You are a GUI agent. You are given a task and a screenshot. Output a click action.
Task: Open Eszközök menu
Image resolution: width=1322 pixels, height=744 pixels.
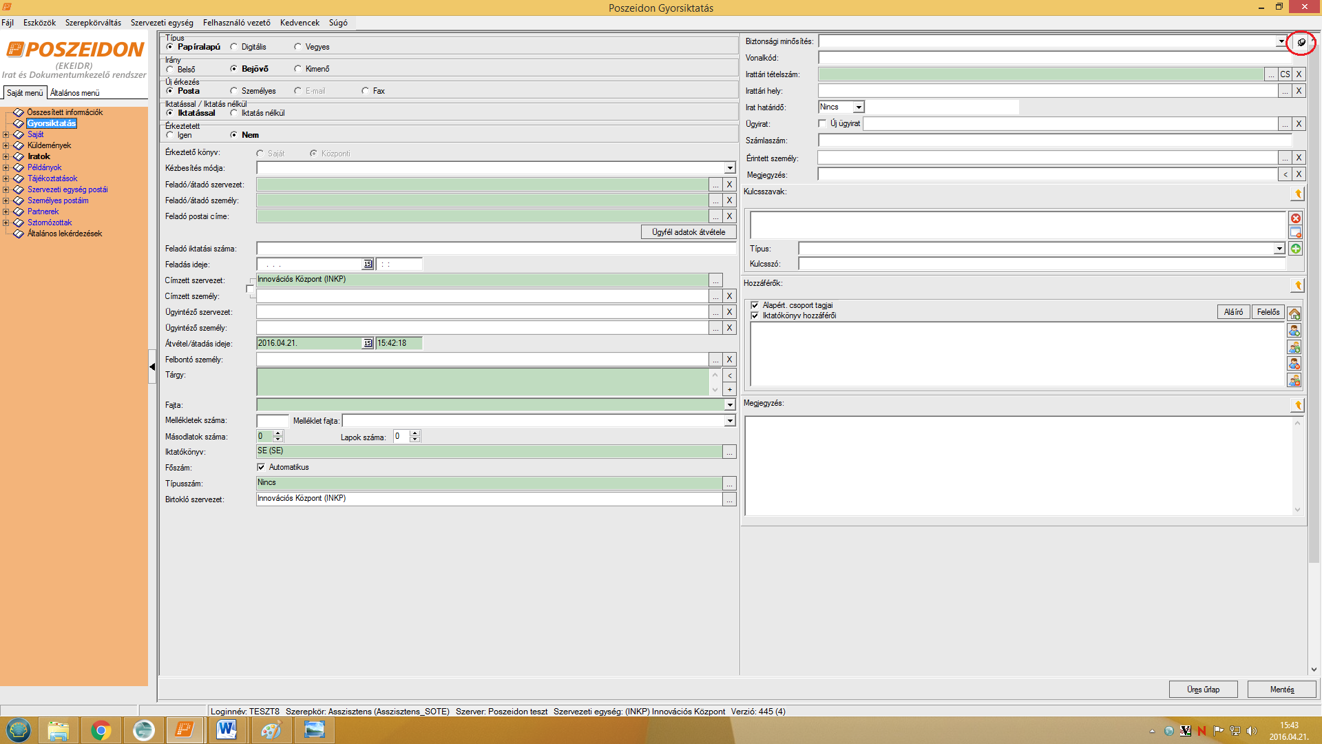[39, 23]
